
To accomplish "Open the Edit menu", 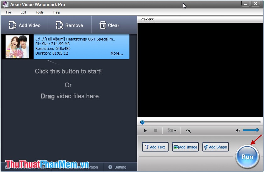I will coord(23,12).
